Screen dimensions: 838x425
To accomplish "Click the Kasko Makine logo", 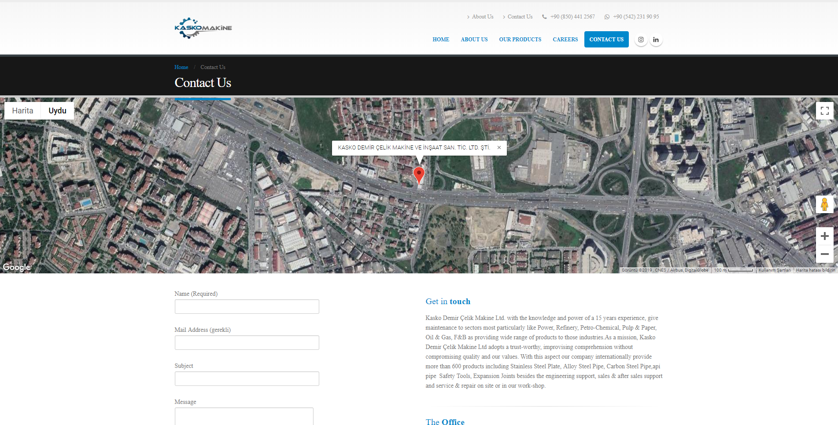I will click(x=203, y=28).
